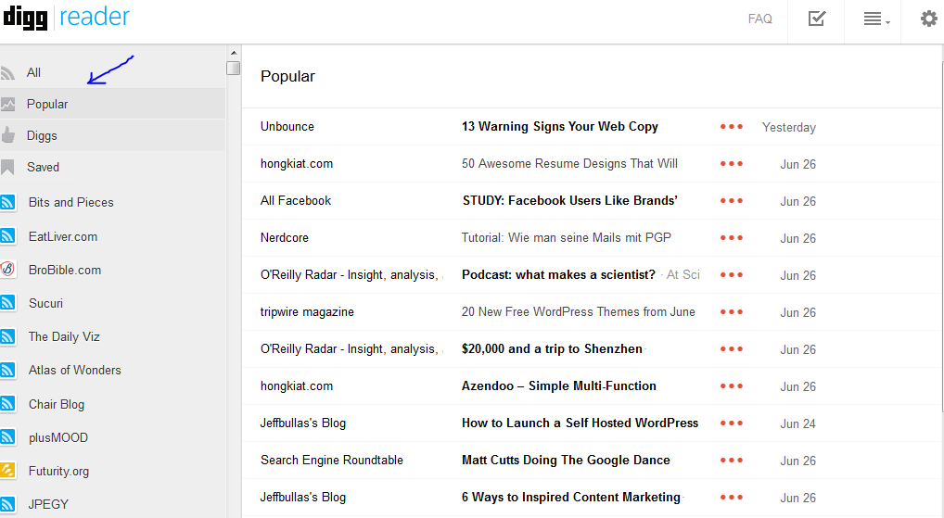Click the Futurity.org orange favicon
Viewport: 944px width, 518px height.
coord(7,471)
